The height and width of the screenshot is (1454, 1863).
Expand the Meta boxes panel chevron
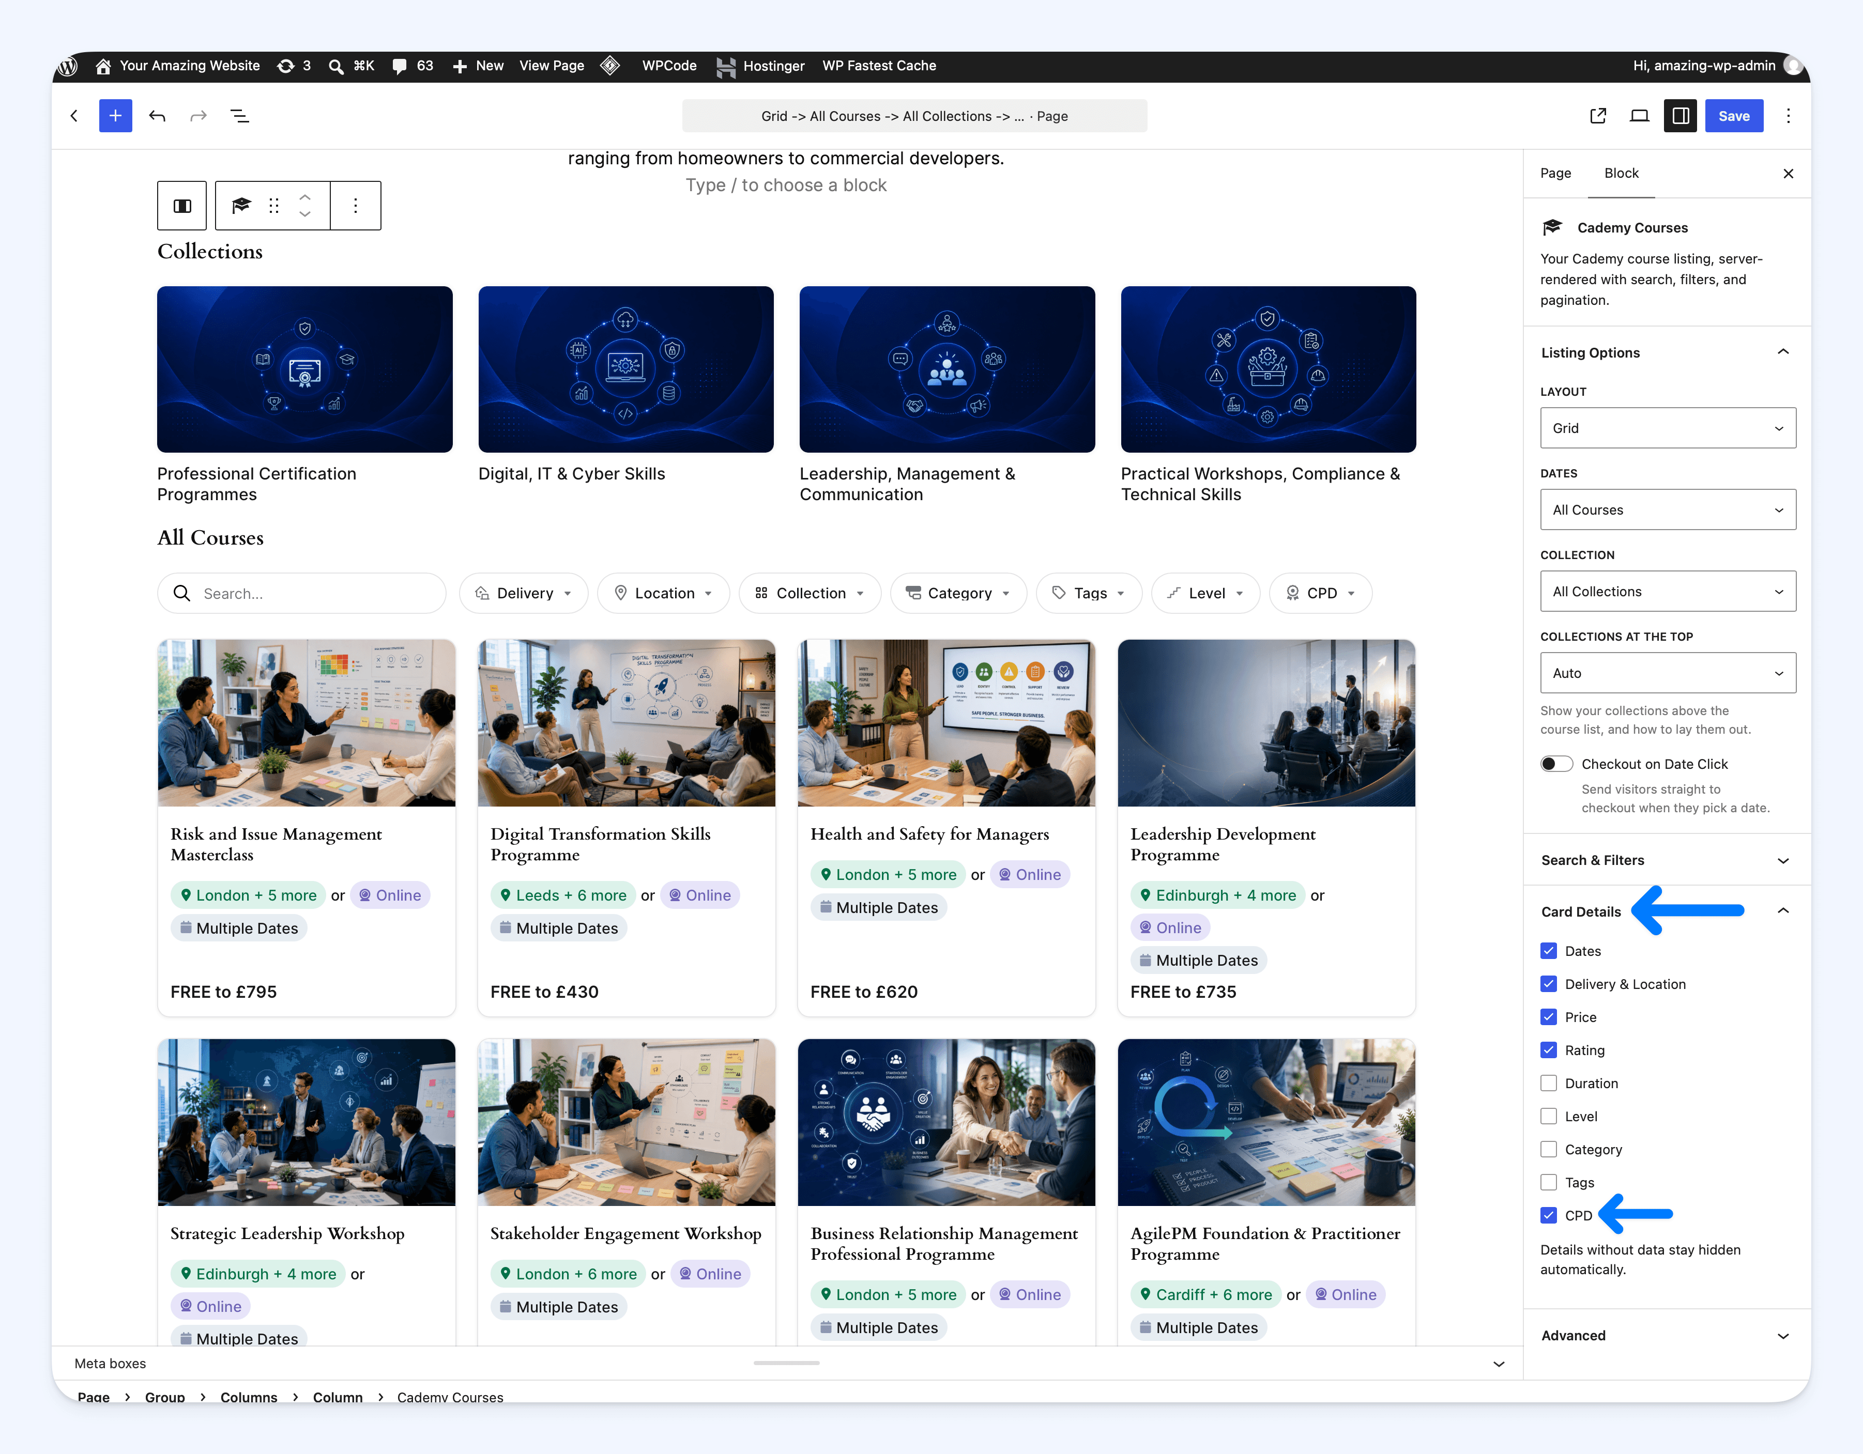[x=1499, y=1364]
